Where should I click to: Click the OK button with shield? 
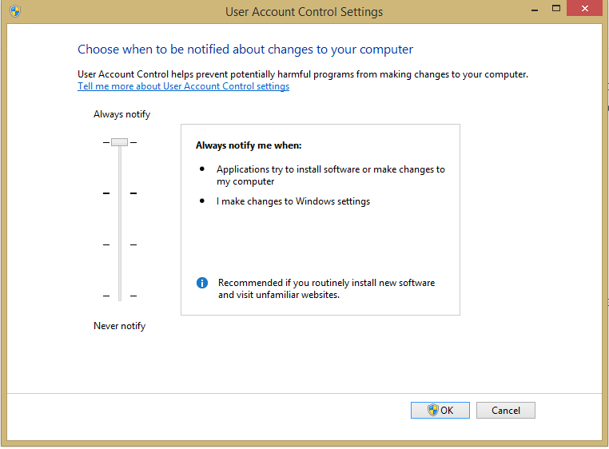coord(440,410)
